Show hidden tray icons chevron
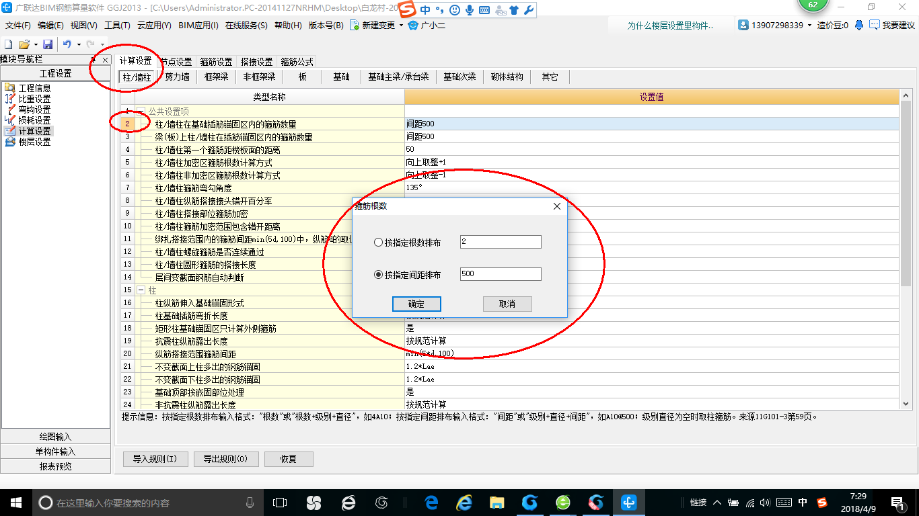919x516 pixels. (x=716, y=503)
